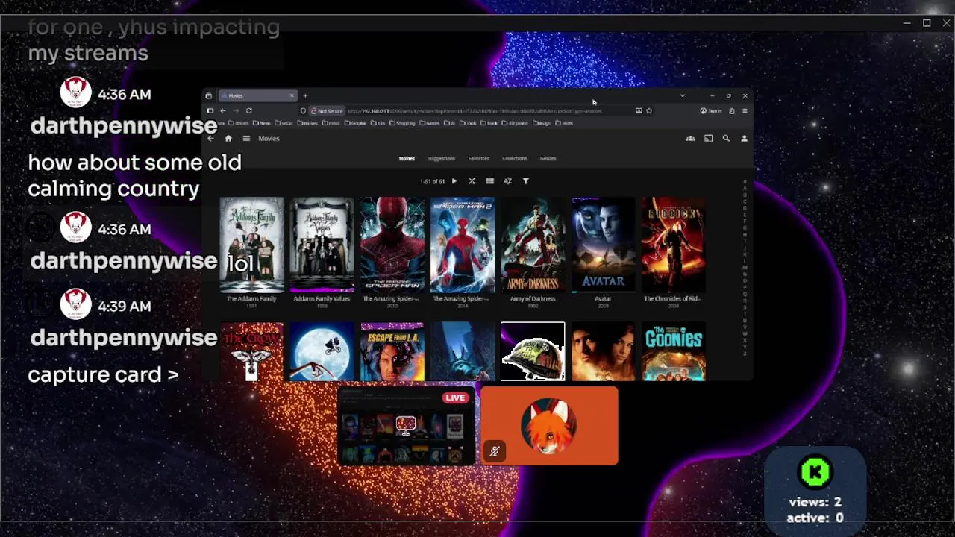Viewport: 955px width, 537px height.
Task: Go back with Jellyfin's back arrow
Action: click(x=210, y=139)
